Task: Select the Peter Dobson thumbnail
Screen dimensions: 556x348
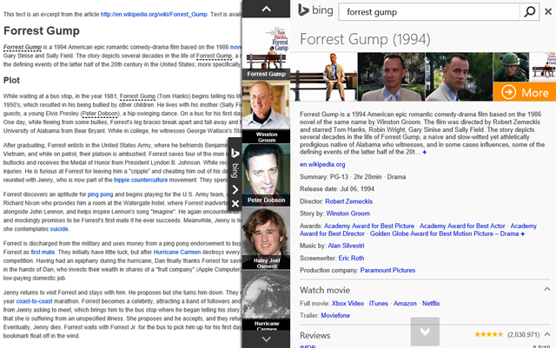Action: pos(266,174)
